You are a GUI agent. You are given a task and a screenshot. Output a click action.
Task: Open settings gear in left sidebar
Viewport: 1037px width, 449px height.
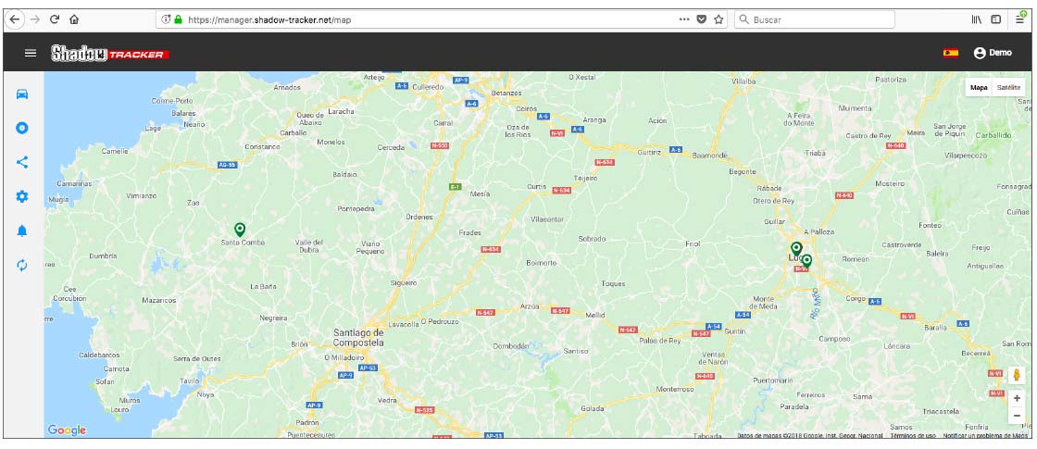click(22, 196)
